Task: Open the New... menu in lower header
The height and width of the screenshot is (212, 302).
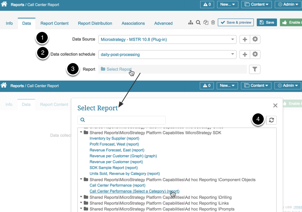Action: (x=227, y=85)
